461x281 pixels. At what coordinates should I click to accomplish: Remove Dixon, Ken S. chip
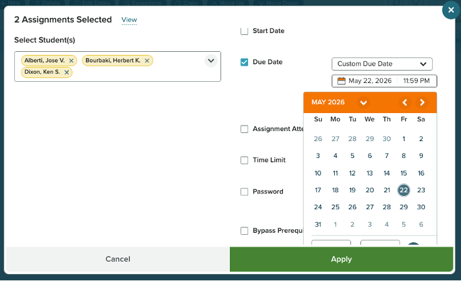(66, 72)
